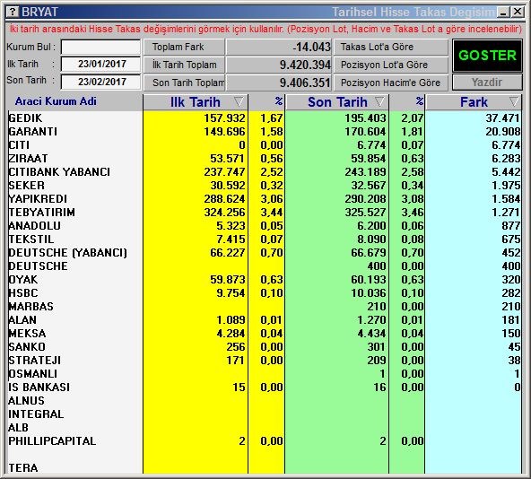Select the ALAN row name

click(22, 320)
